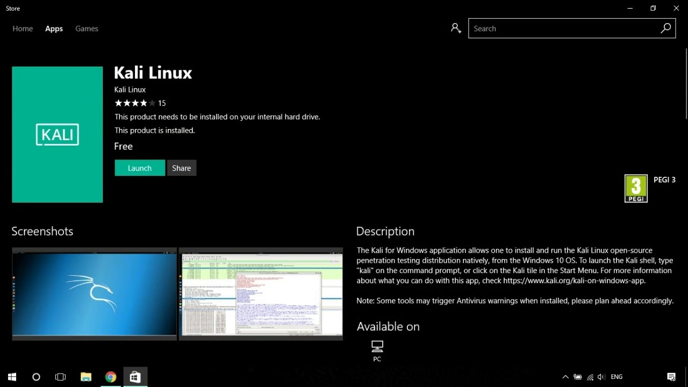Click the Wi-Fi network tray icon

[x=590, y=377]
